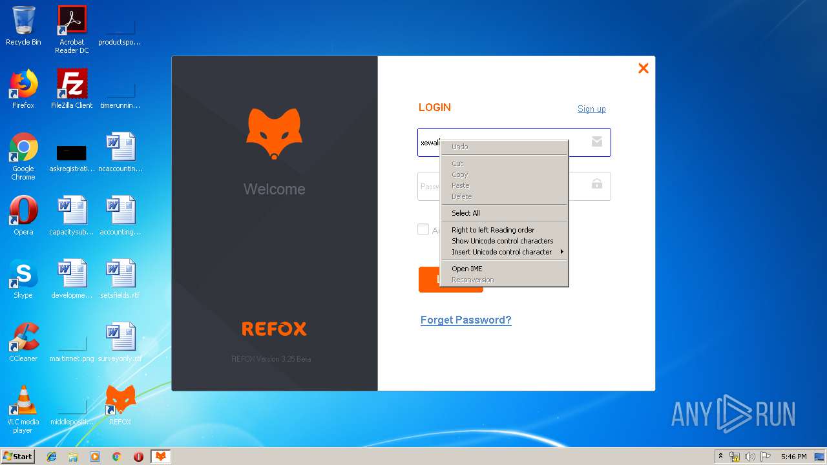
Task: Click the taskbar clock showing 5:46 PM
Action: point(793,457)
